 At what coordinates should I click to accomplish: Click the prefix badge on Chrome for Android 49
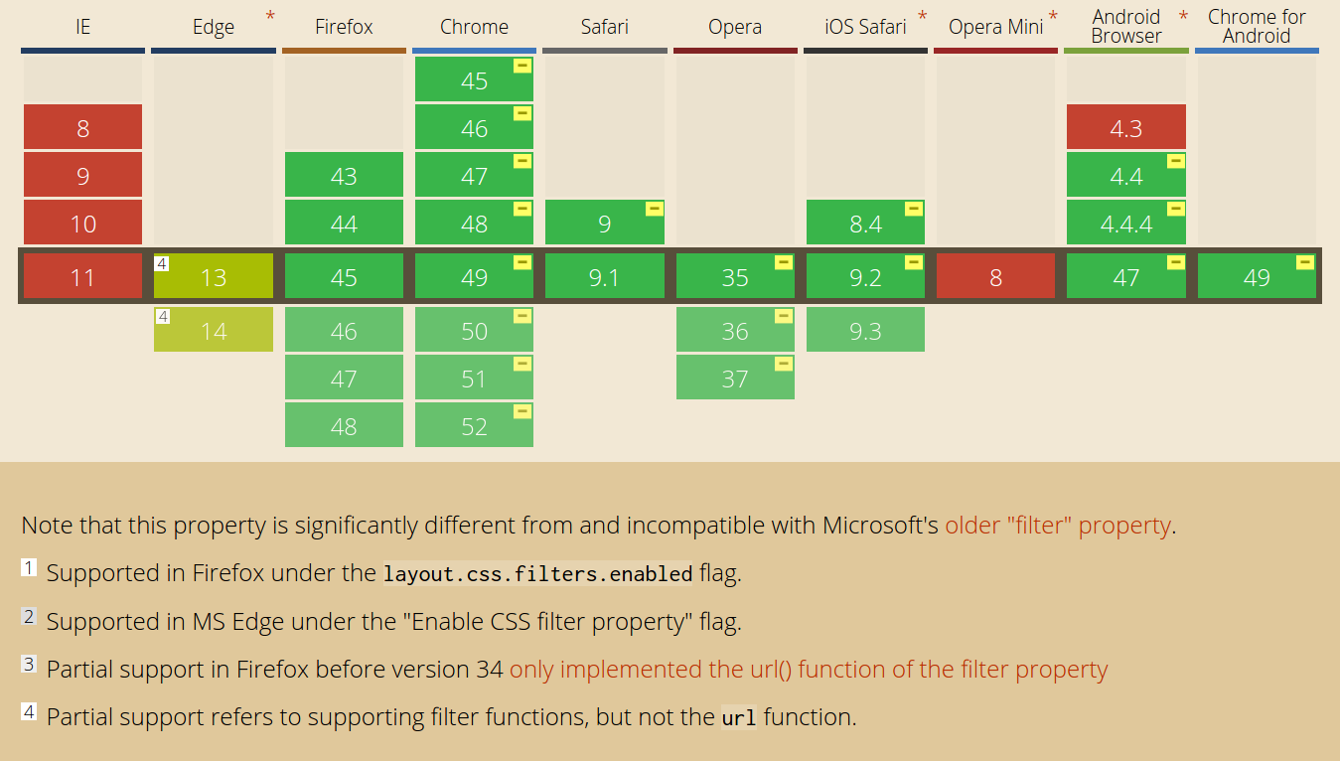click(x=1305, y=262)
